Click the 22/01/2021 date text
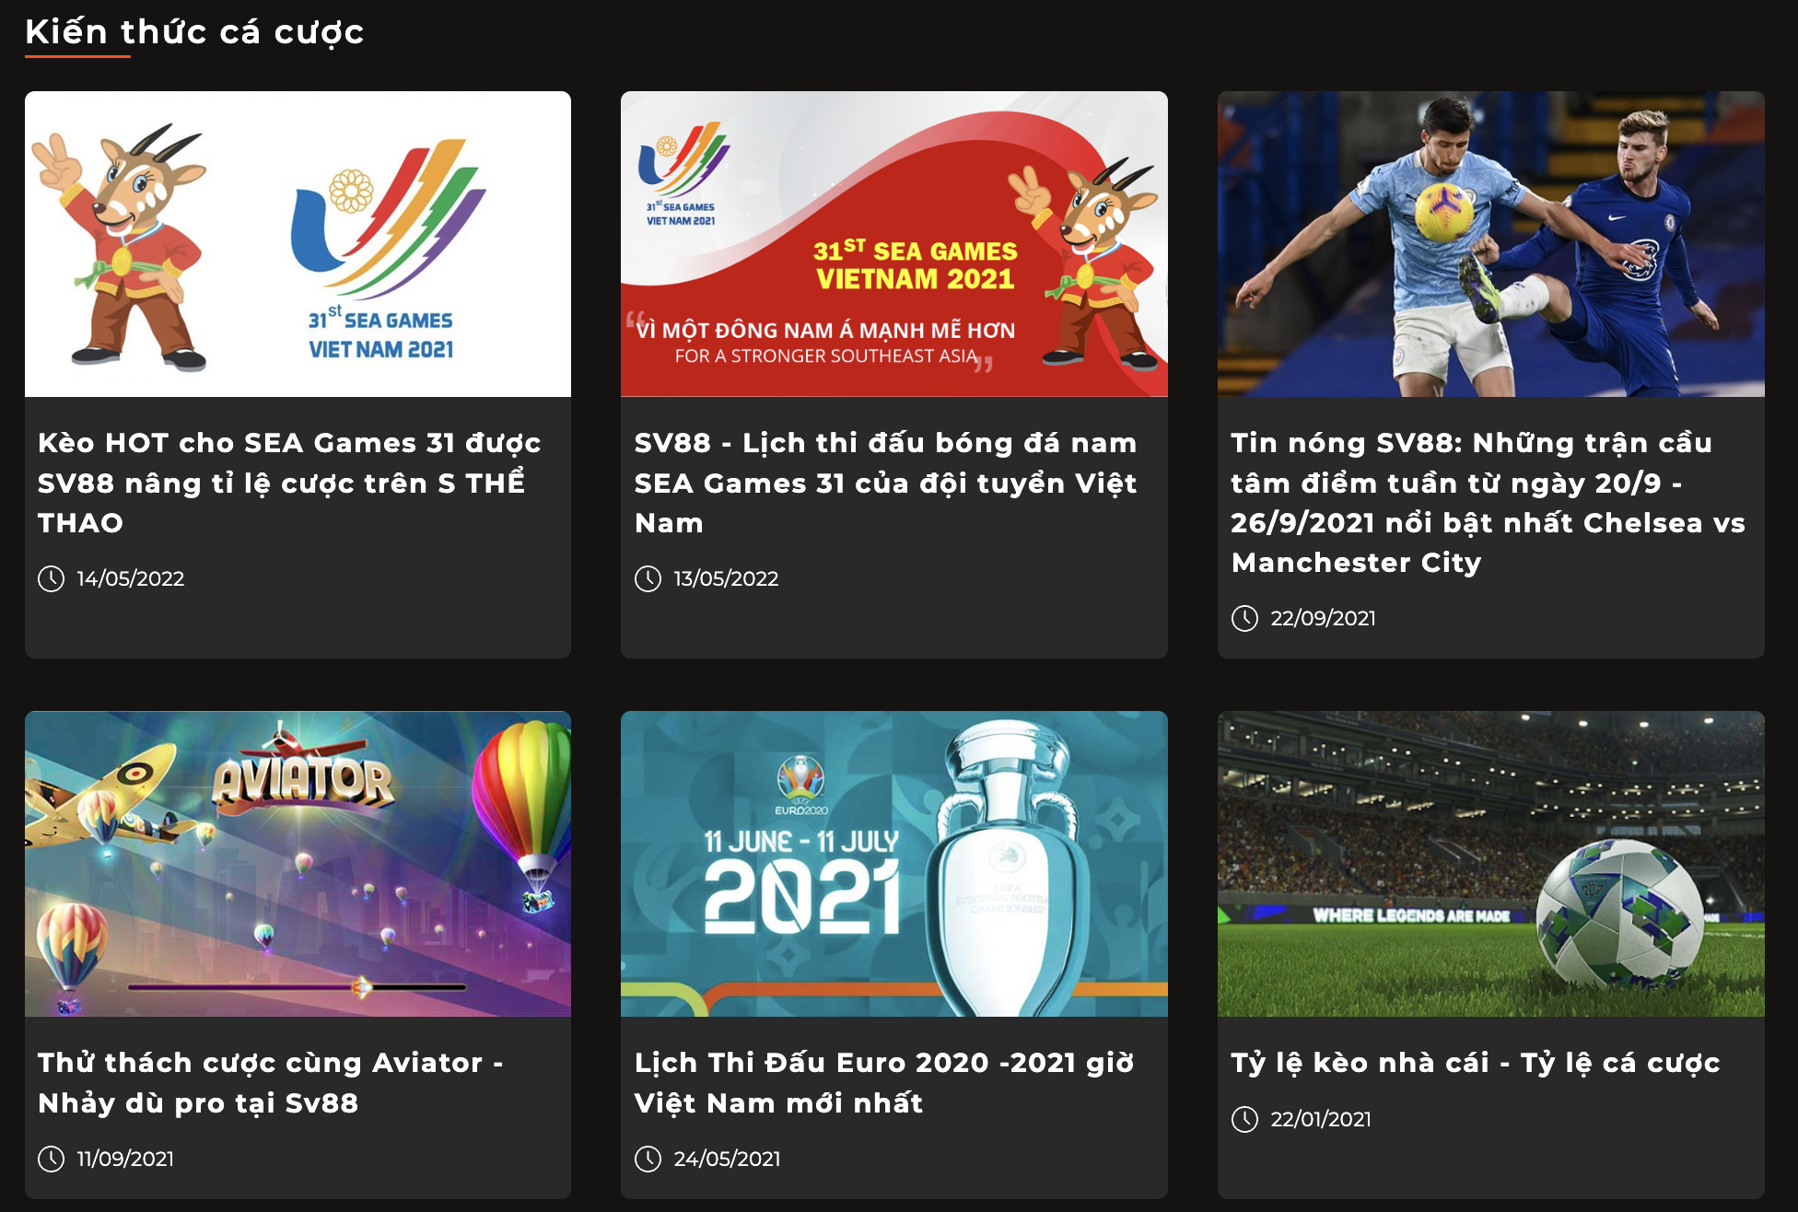 click(x=1321, y=1119)
